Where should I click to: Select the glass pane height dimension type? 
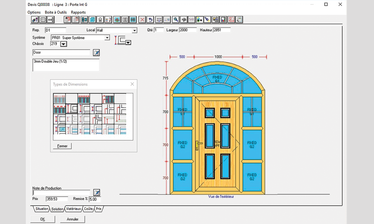(x=59, y=129)
